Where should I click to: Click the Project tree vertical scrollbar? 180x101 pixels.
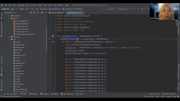(x=46, y=39)
